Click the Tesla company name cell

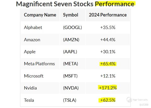point(29,100)
